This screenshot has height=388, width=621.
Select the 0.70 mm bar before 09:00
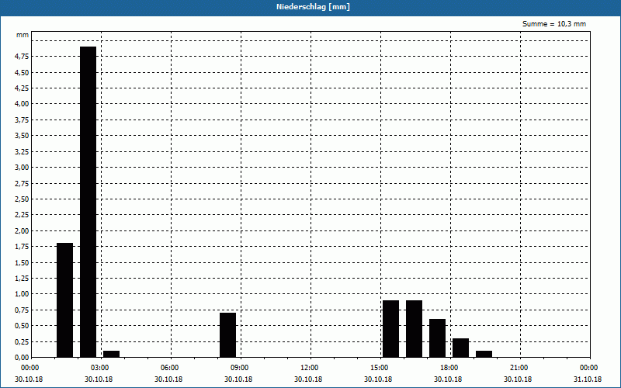point(227,334)
